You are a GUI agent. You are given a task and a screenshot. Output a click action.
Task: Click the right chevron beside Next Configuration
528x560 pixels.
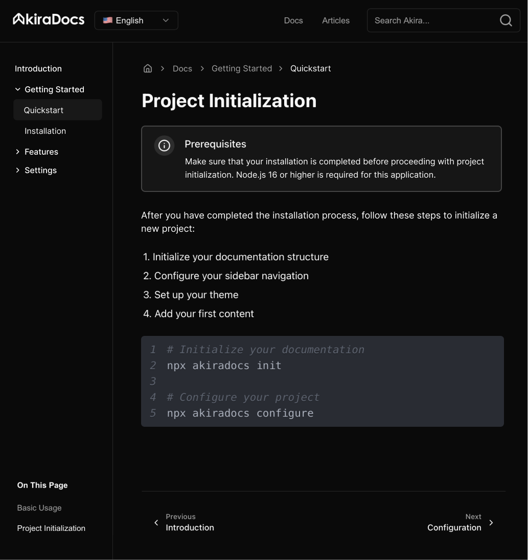(491, 522)
